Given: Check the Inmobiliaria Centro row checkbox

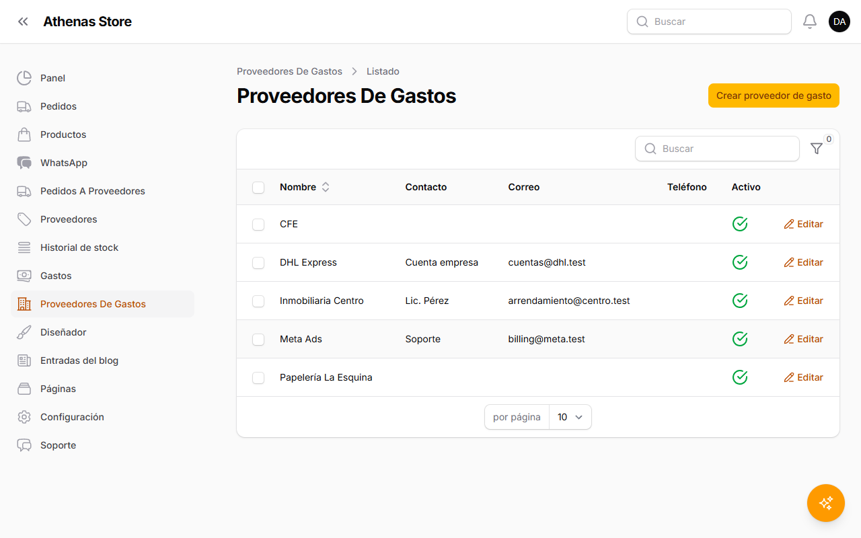Looking at the screenshot, I should [x=258, y=301].
